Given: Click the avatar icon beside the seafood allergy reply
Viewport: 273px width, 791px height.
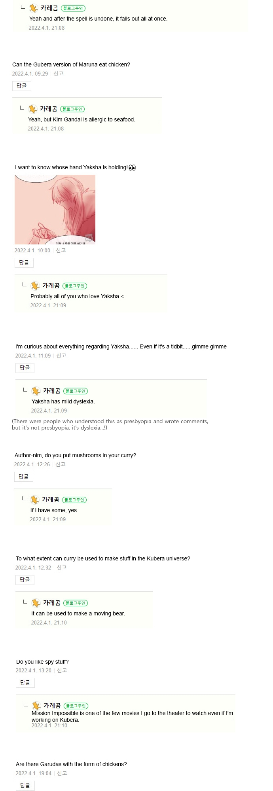Looking at the screenshot, I should tap(32, 109).
